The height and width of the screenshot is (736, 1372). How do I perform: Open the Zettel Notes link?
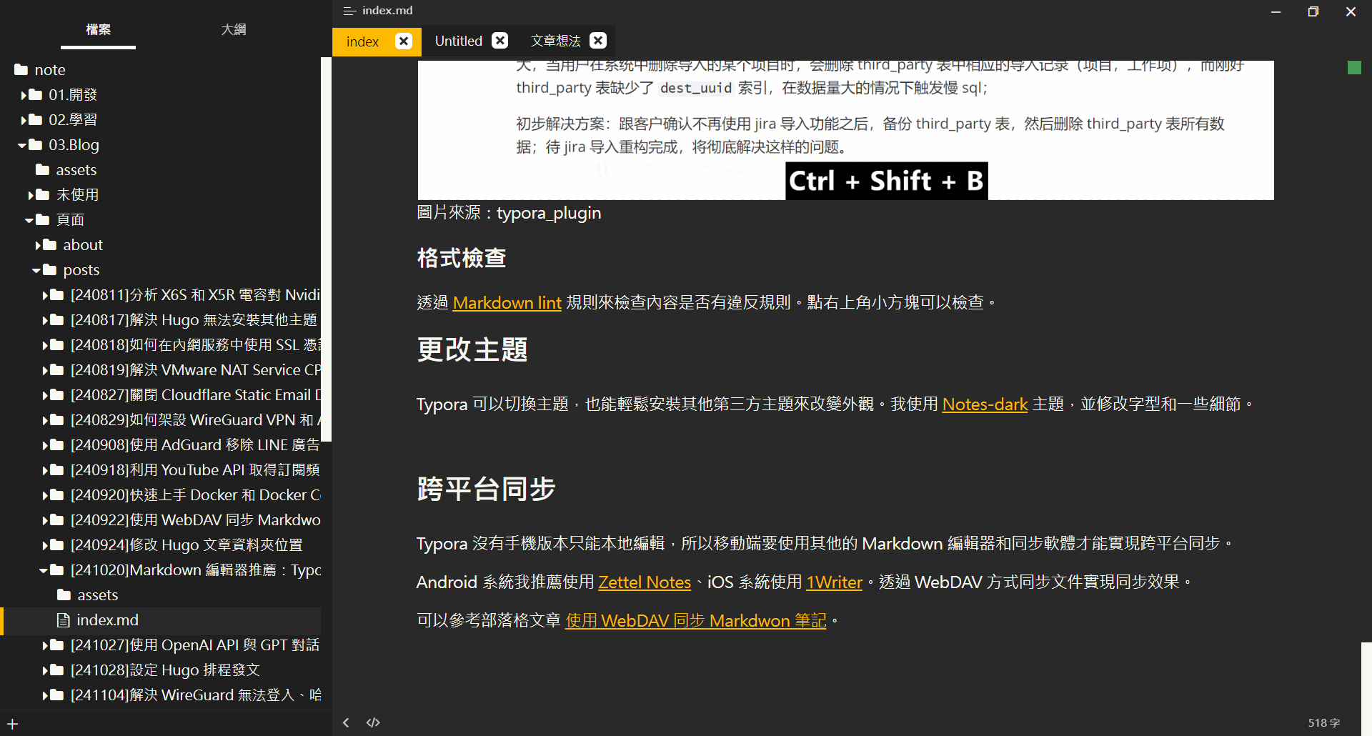point(645,582)
